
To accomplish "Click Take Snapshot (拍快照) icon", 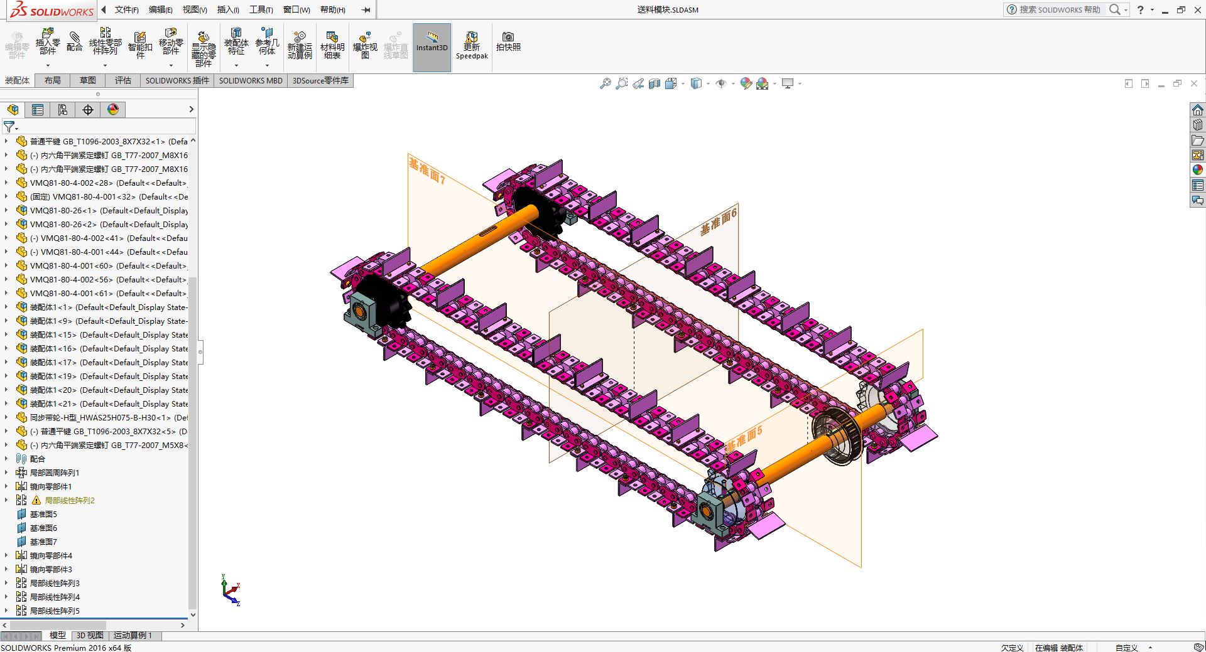I will (x=508, y=41).
